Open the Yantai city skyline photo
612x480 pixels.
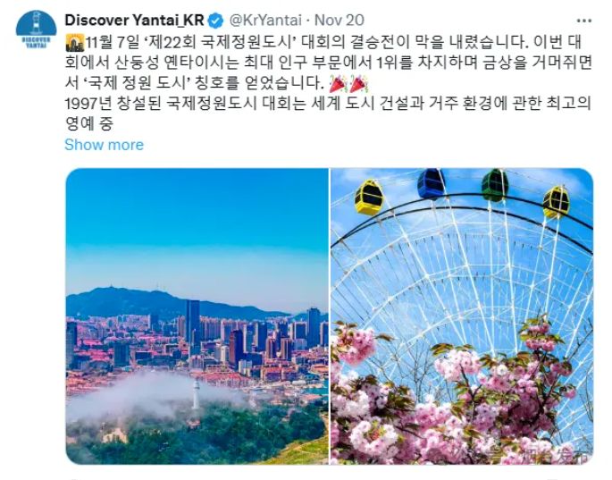tap(197, 316)
